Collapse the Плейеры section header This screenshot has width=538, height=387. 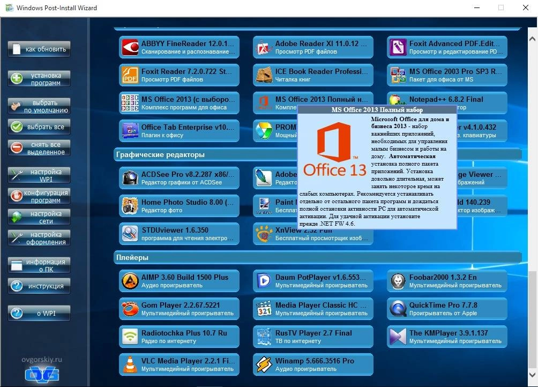click(x=133, y=258)
